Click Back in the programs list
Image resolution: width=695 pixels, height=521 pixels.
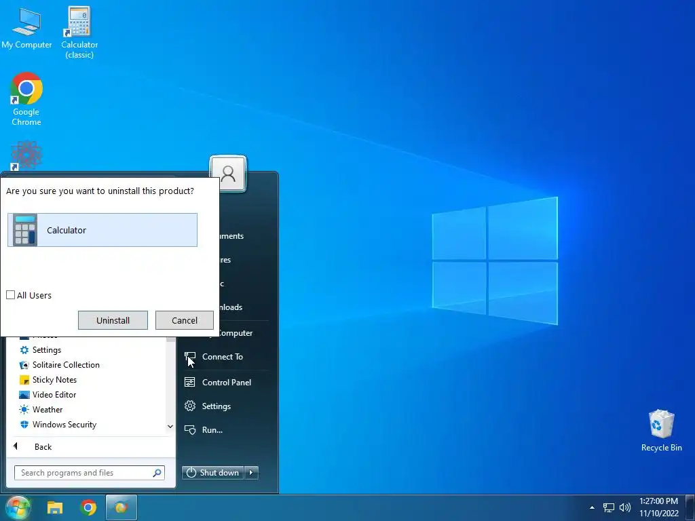43,446
